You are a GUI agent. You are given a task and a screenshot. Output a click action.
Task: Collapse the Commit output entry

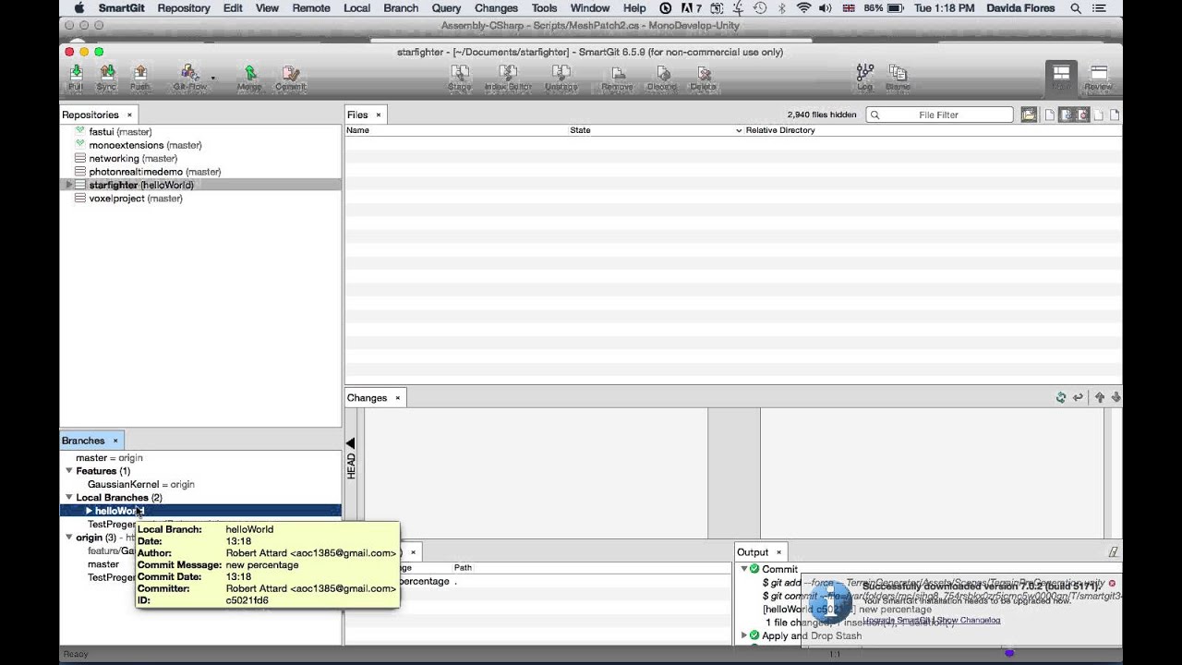coord(744,569)
